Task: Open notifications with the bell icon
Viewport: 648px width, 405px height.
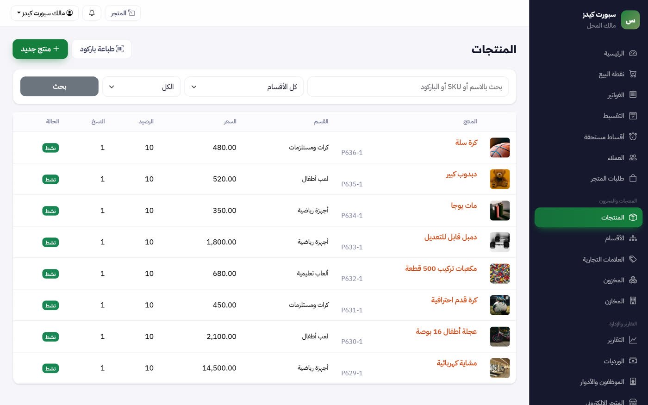Action: pos(92,13)
